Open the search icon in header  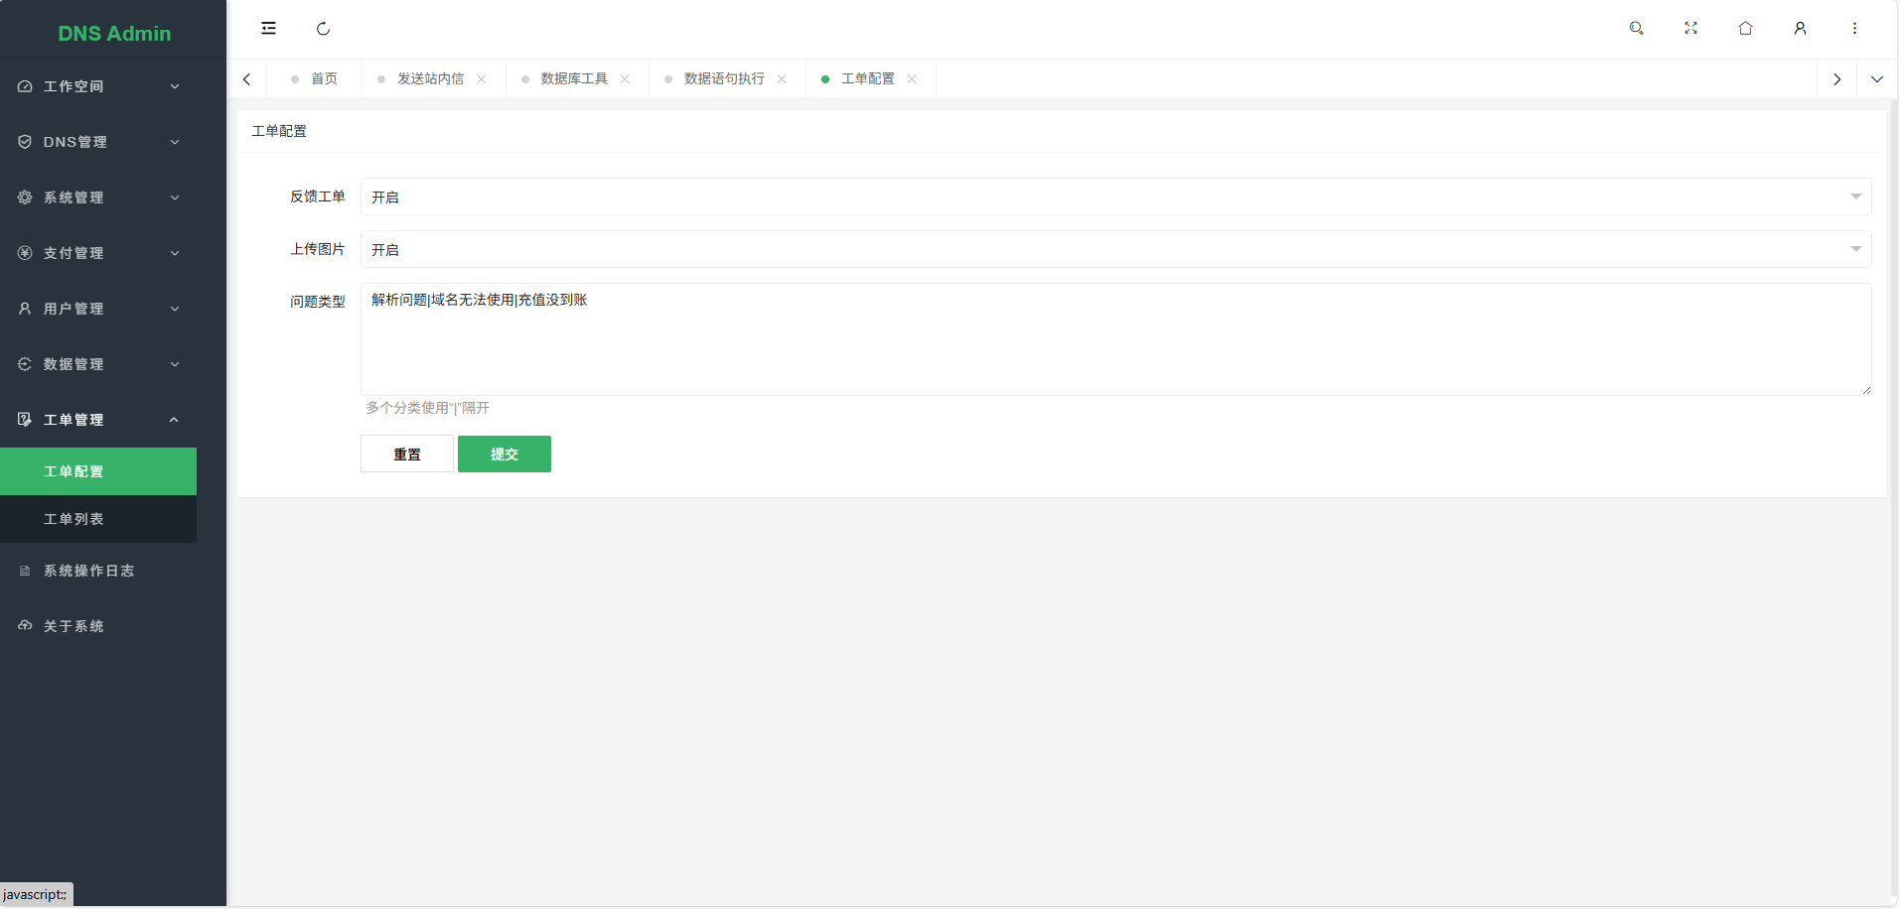pyautogui.click(x=1636, y=29)
